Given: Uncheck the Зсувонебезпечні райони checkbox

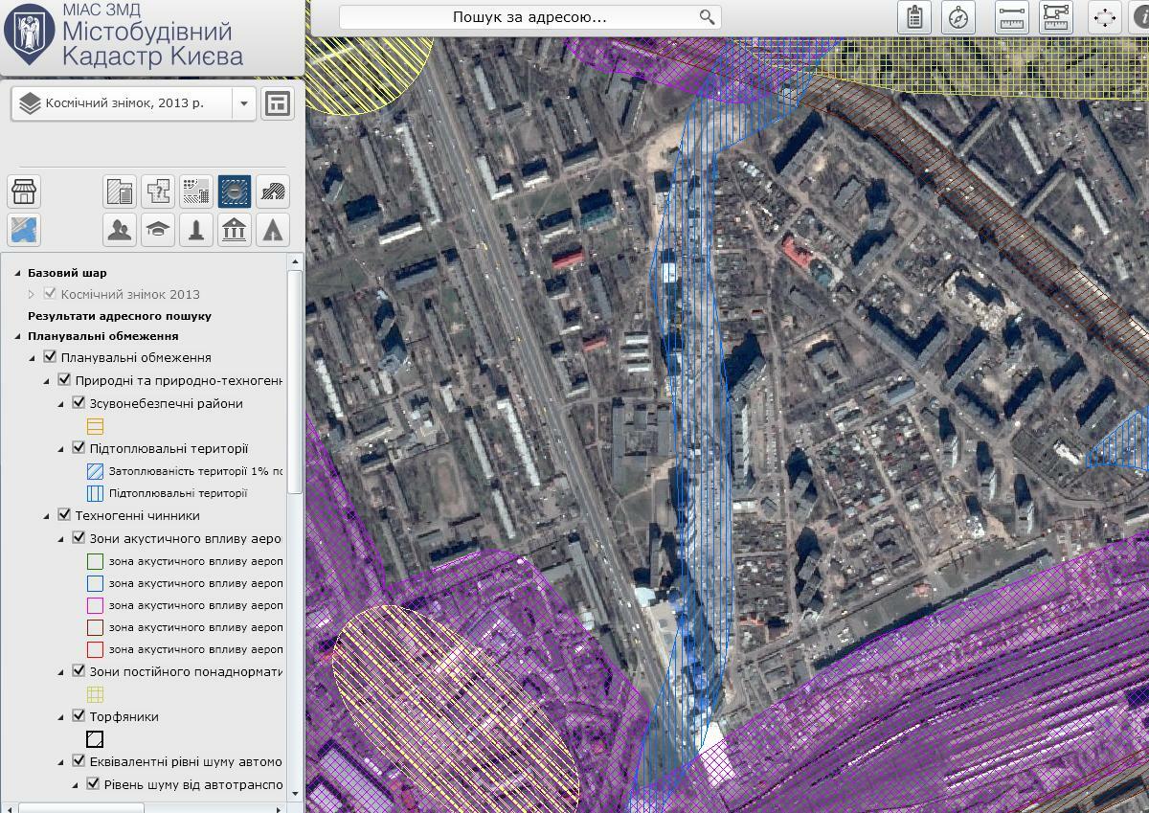Looking at the screenshot, I should click(79, 403).
